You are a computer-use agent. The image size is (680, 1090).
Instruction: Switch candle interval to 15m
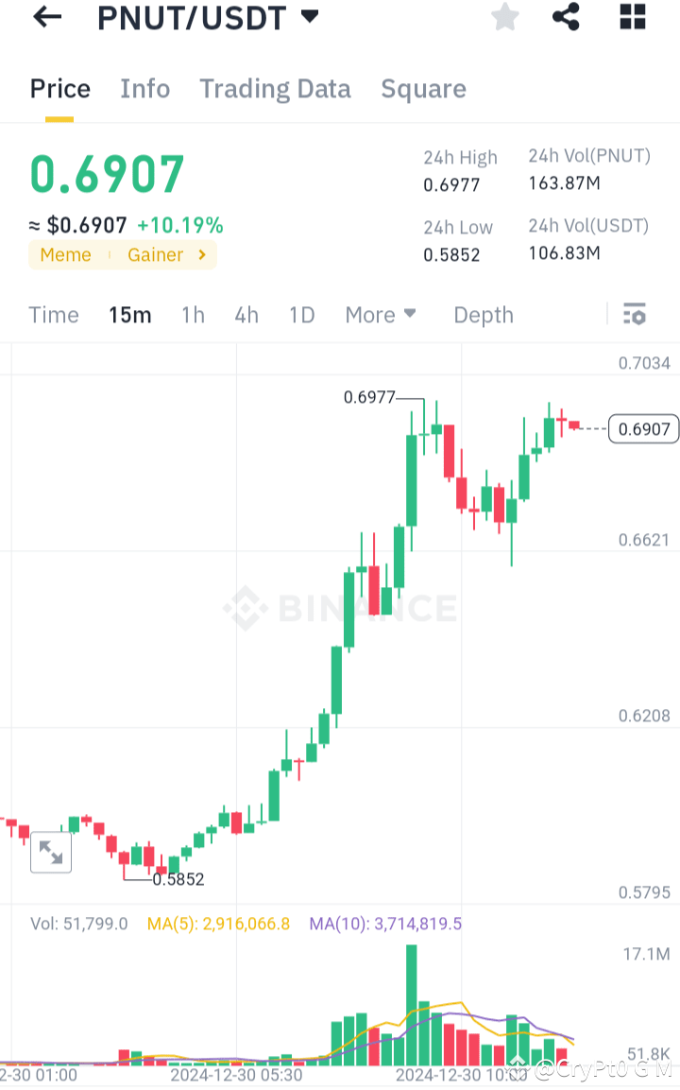130,314
